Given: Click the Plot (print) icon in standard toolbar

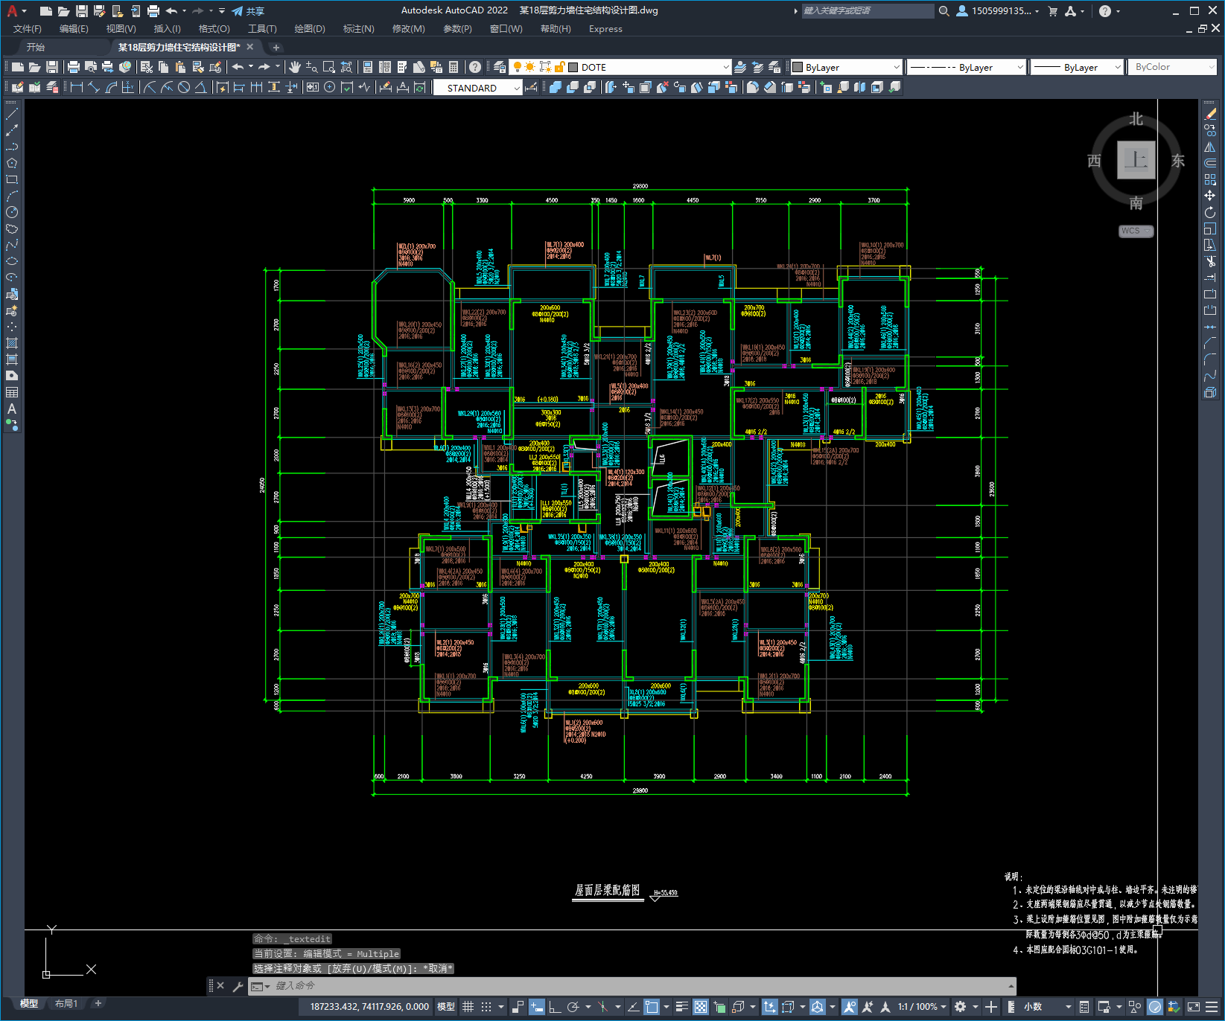Looking at the screenshot, I should point(73,67).
